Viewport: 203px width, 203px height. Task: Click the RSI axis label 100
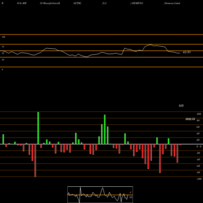tap(3, 37)
